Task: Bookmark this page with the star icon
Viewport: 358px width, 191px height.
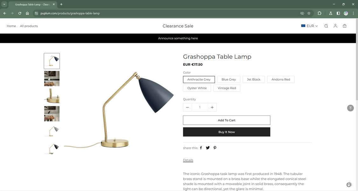Action: 309,13
